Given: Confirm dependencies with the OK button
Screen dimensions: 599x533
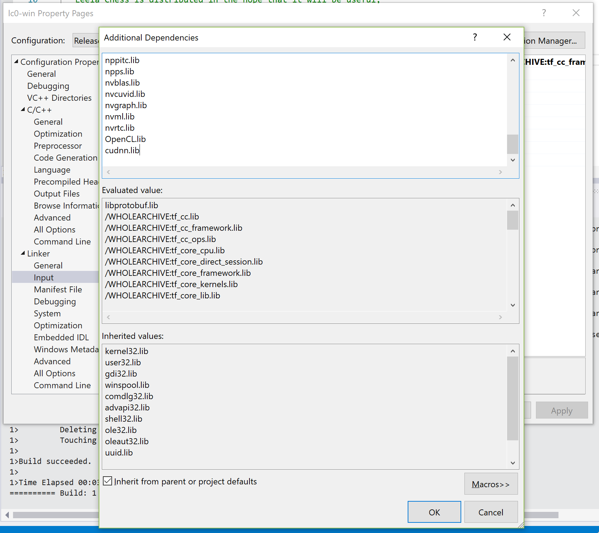Looking at the screenshot, I should tap(434, 512).
